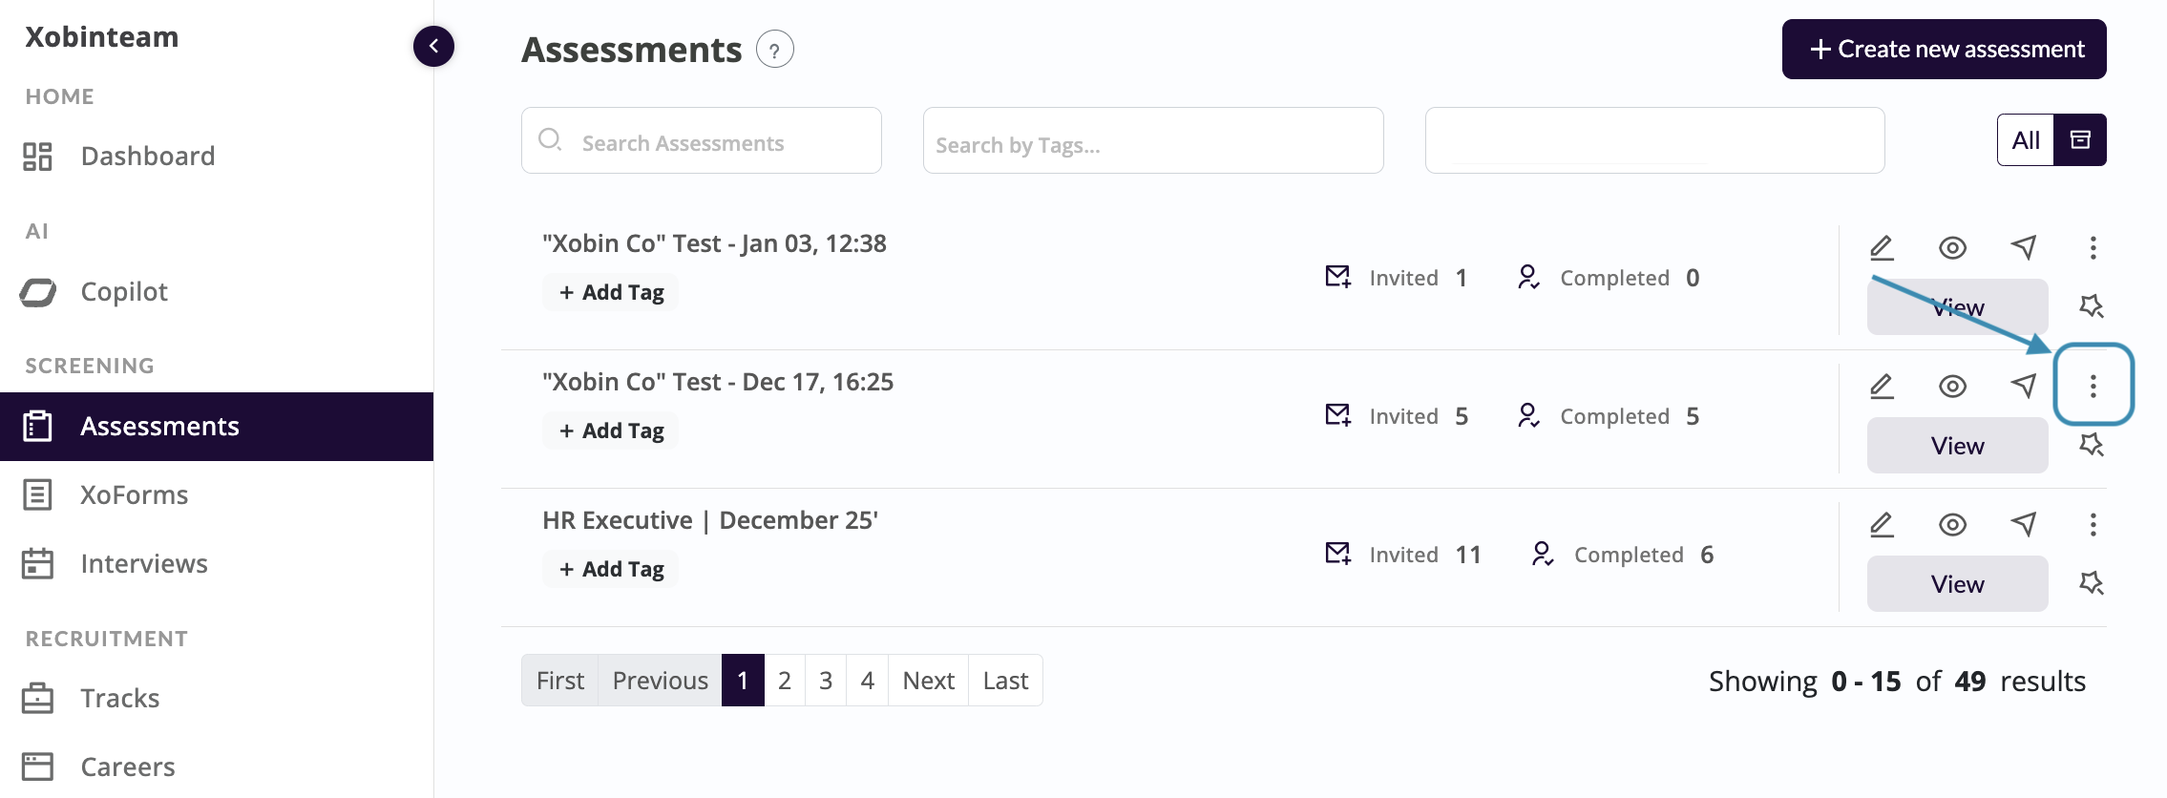Click preview eye icon for HR Executive assessment
The height and width of the screenshot is (798, 2167).
coord(1952,525)
